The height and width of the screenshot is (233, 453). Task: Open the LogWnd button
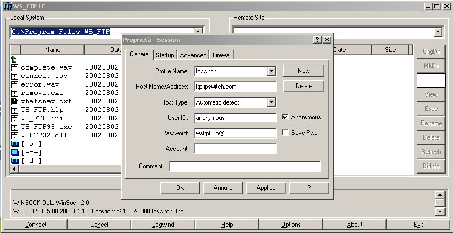(x=163, y=225)
